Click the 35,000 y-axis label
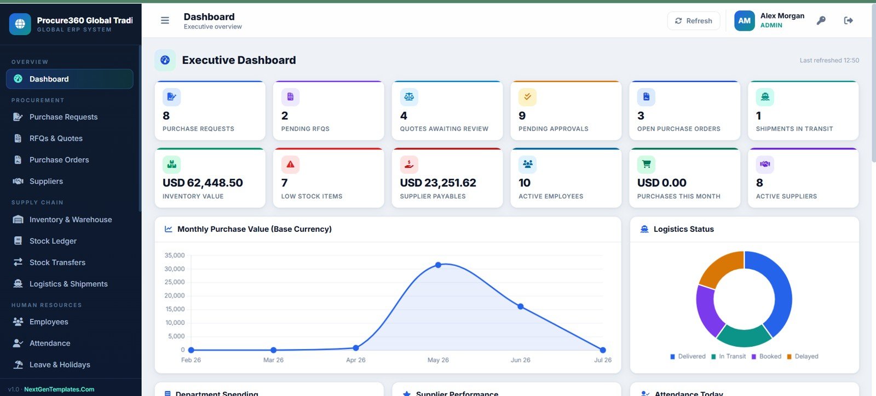Screen dimensions: 876x396 click(x=175, y=255)
